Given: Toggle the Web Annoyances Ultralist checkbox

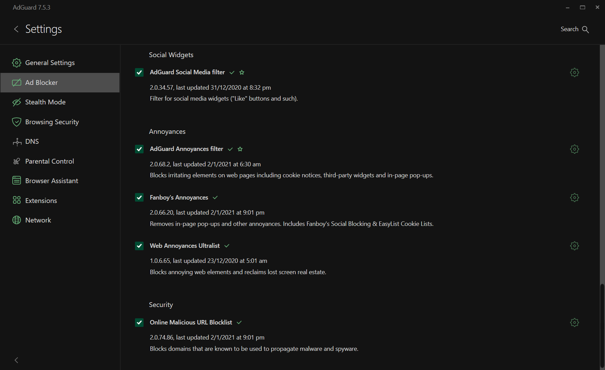Looking at the screenshot, I should (139, 246).
